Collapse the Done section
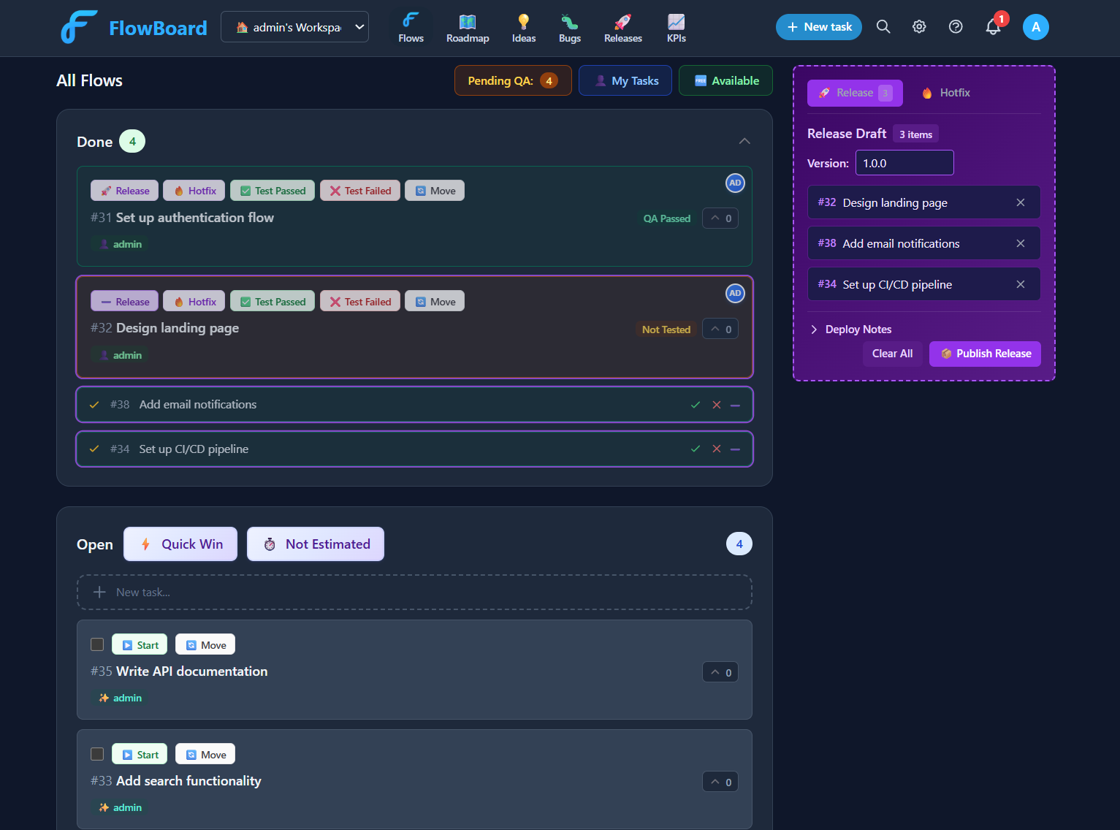The height and width of the screenshot is (830, 1120). pos(744,141)
